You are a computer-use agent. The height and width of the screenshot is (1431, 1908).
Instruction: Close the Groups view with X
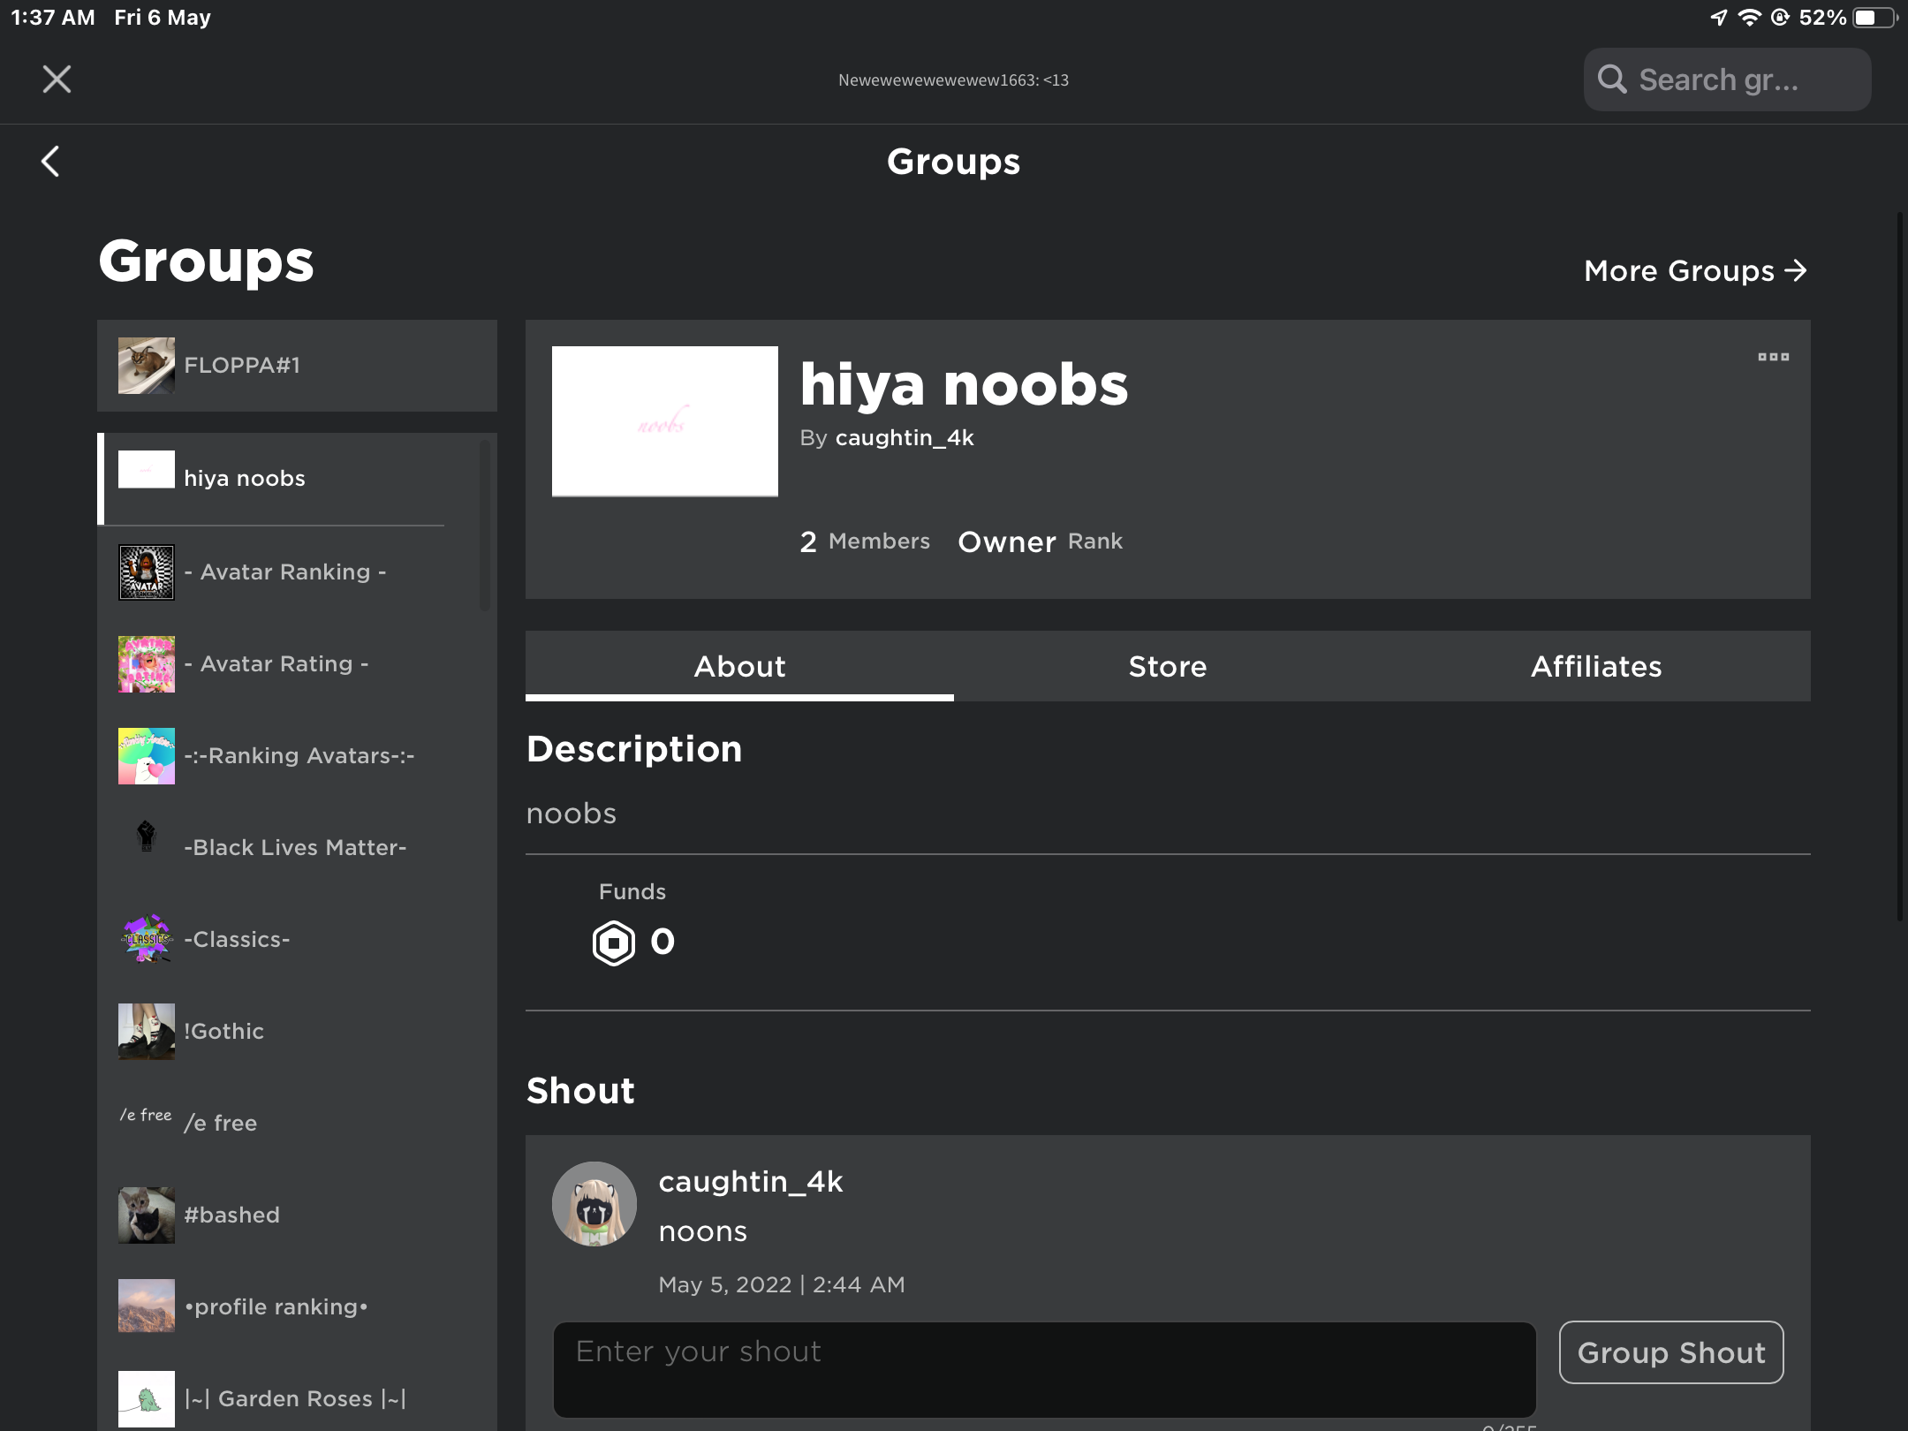(x=57, y=79)
